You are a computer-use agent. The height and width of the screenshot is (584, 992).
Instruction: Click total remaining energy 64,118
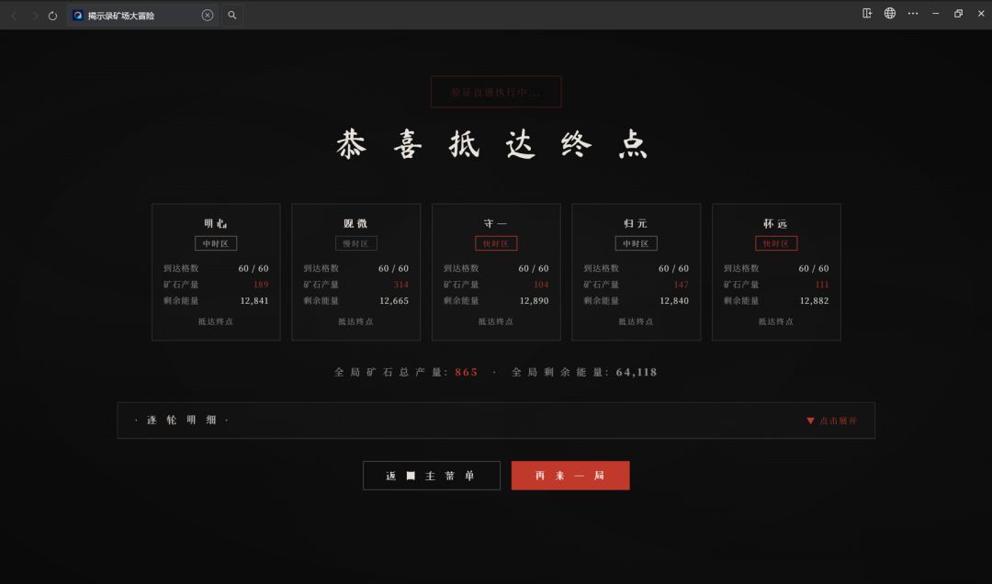click(637, 372)
